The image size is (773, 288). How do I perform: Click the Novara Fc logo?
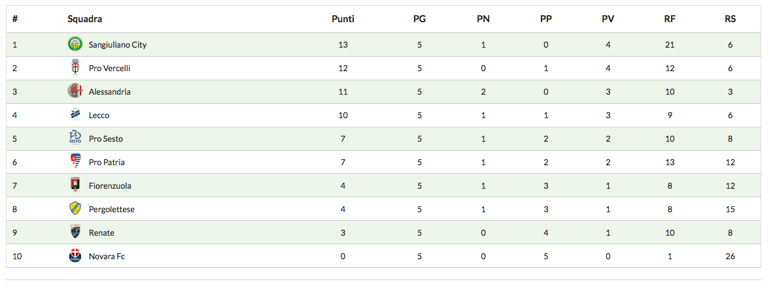(x=75, y=256)
